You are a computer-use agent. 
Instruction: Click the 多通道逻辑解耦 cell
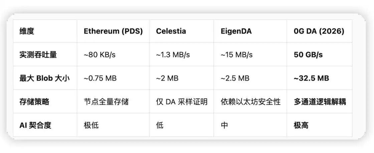coord(320,102)
